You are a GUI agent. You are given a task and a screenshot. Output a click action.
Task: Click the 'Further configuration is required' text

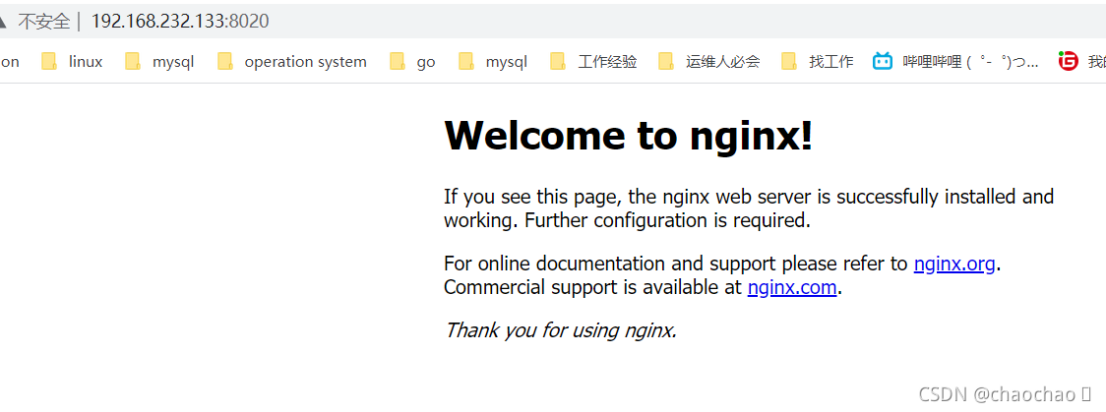[667, 220]
